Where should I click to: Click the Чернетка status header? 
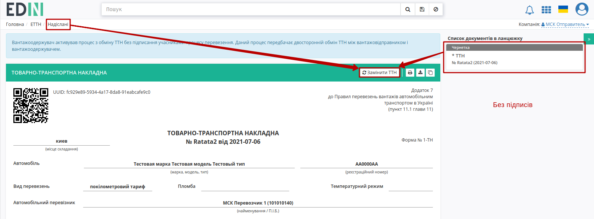point(515,47)
